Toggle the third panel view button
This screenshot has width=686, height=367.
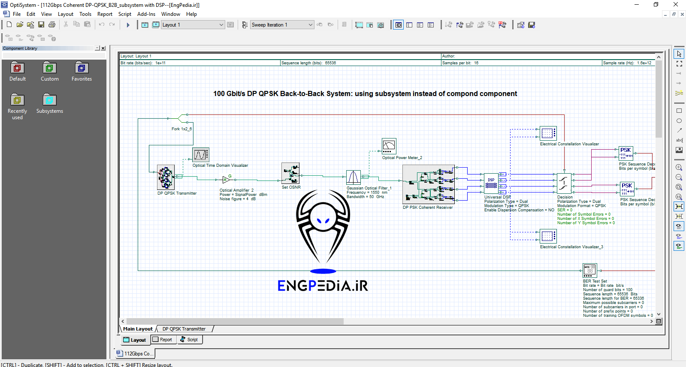420,25
